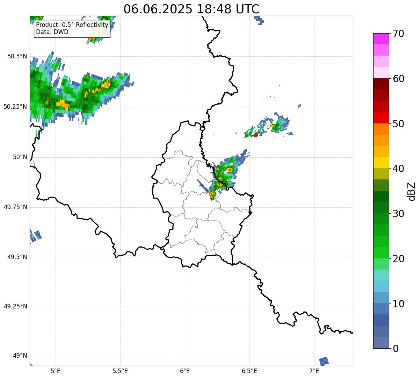This screenshot has width=420, height=378.
Task: Click the "Product: 0.5° Reflectivity" label
Action: (72, 25)
